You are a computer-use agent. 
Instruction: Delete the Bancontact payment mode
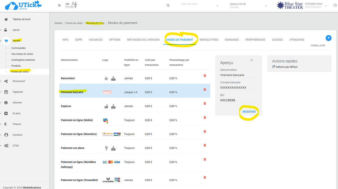click(205, 76)
